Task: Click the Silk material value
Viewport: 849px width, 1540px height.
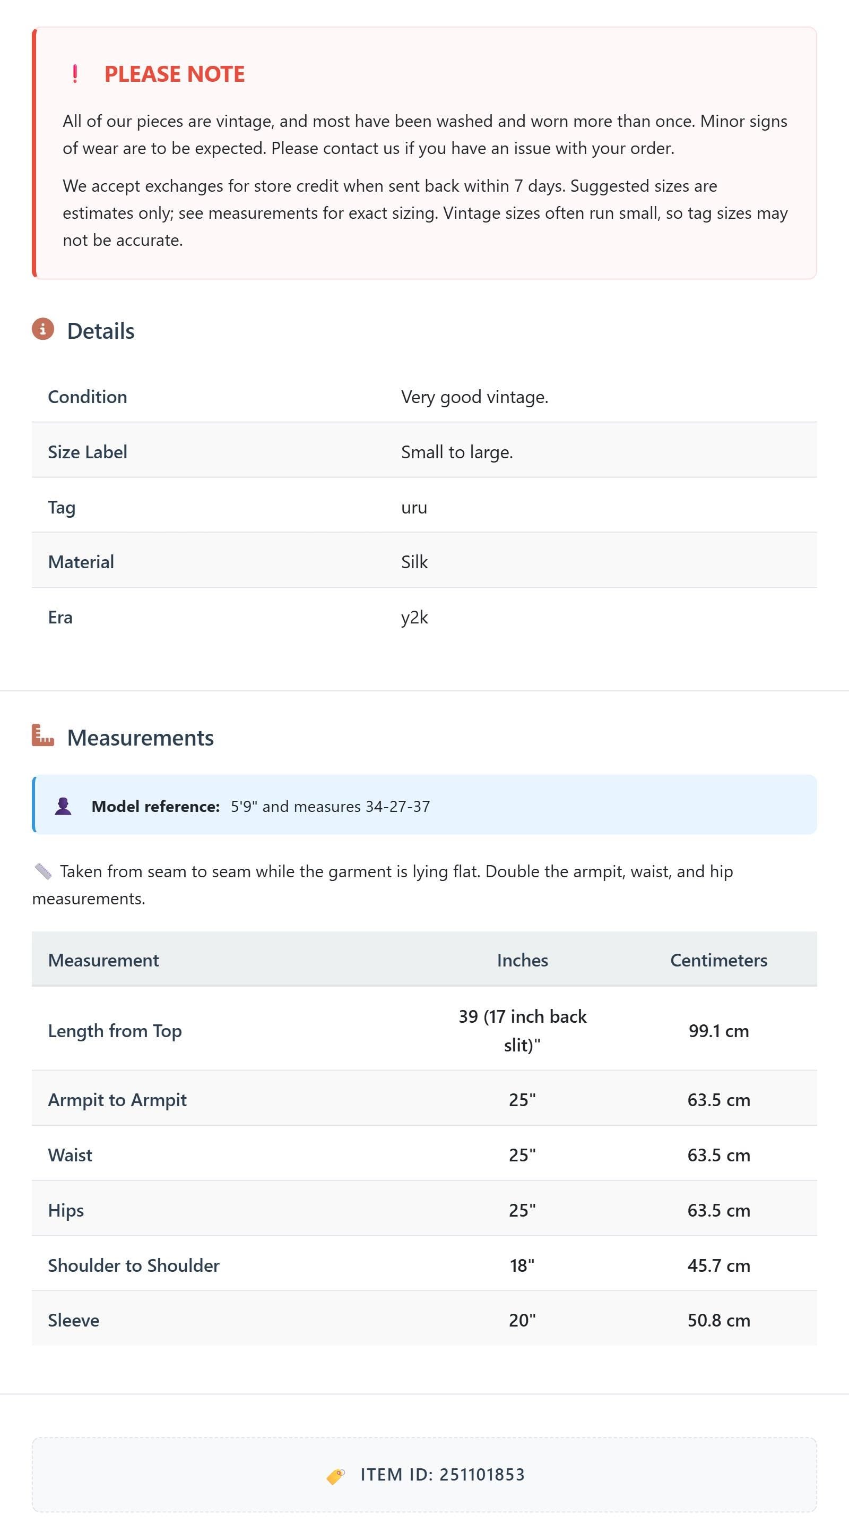Action: click(x=414, y=562)
